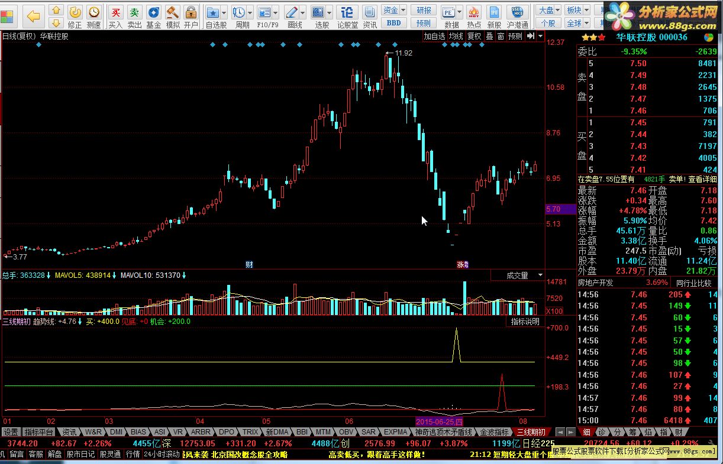Toggle the 窗 multi-window option
This screenshot has width=723, height=464.
[501, 36]
